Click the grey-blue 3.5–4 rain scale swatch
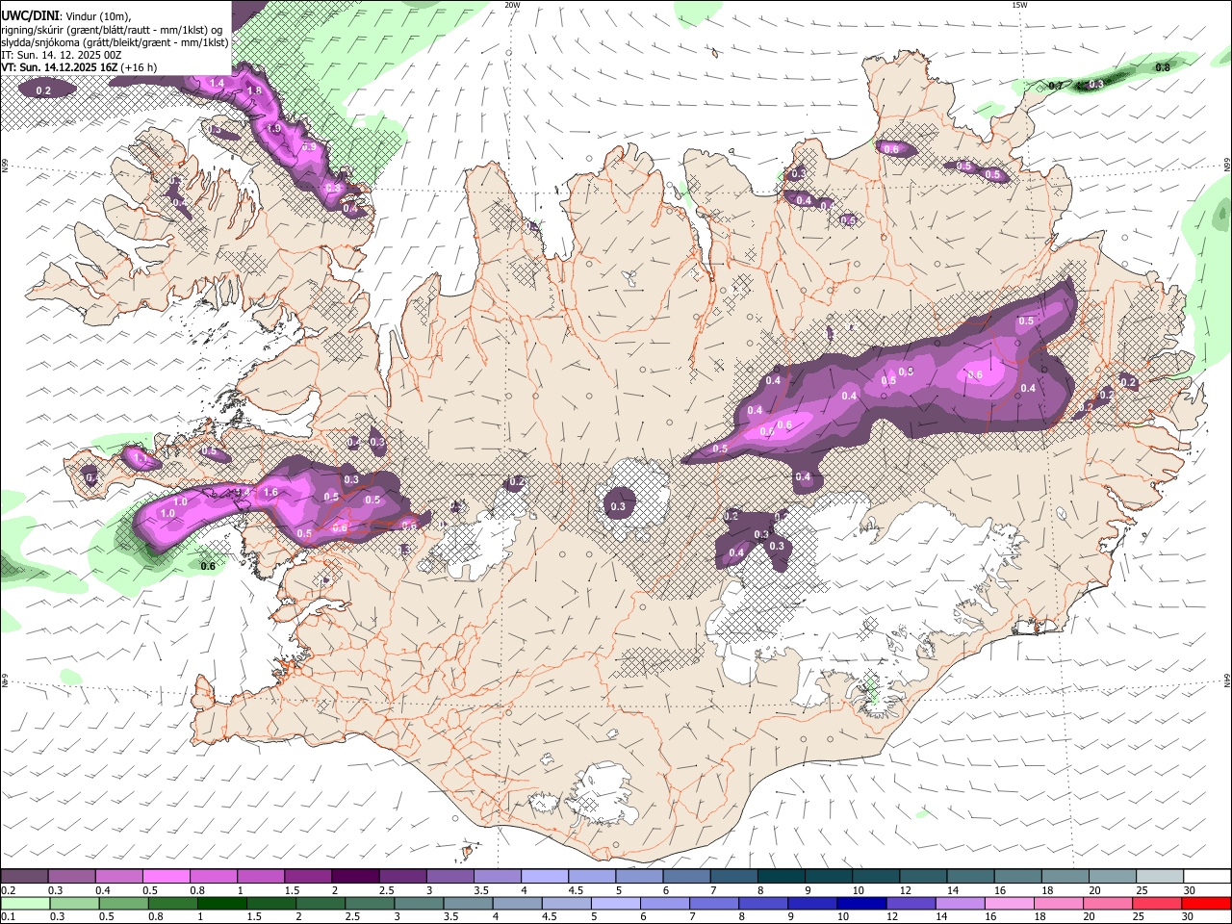Image resolution: width=1232 pixels, height=924 pixels. 467,904
